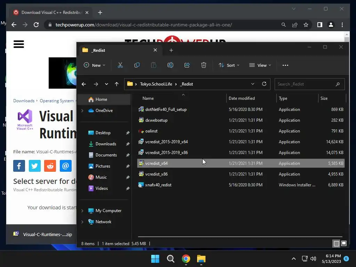Click Chrome's back arrow

[14, 25]
